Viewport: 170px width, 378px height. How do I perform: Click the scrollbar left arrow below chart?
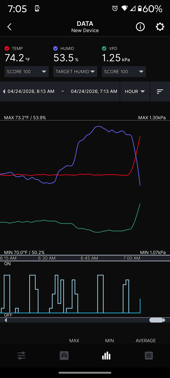(x=6, y=320)
